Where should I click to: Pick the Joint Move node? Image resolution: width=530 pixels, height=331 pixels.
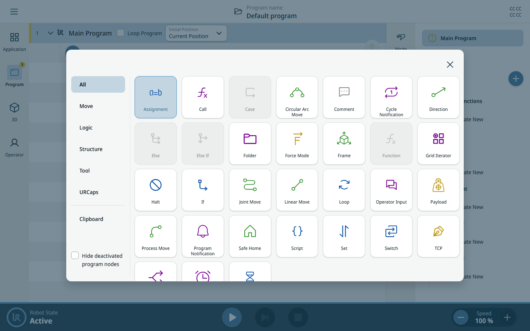pyautogui.click(x=250, y=190)
